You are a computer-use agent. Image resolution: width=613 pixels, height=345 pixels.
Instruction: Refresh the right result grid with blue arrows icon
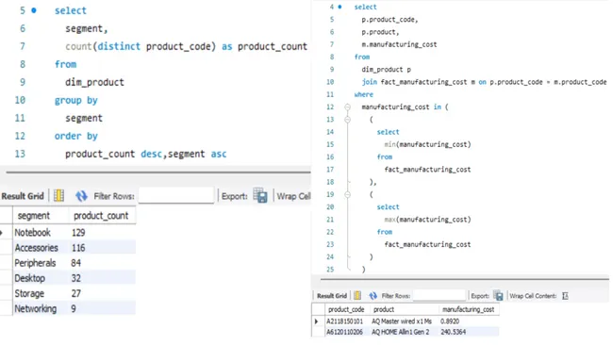point(373,296)
